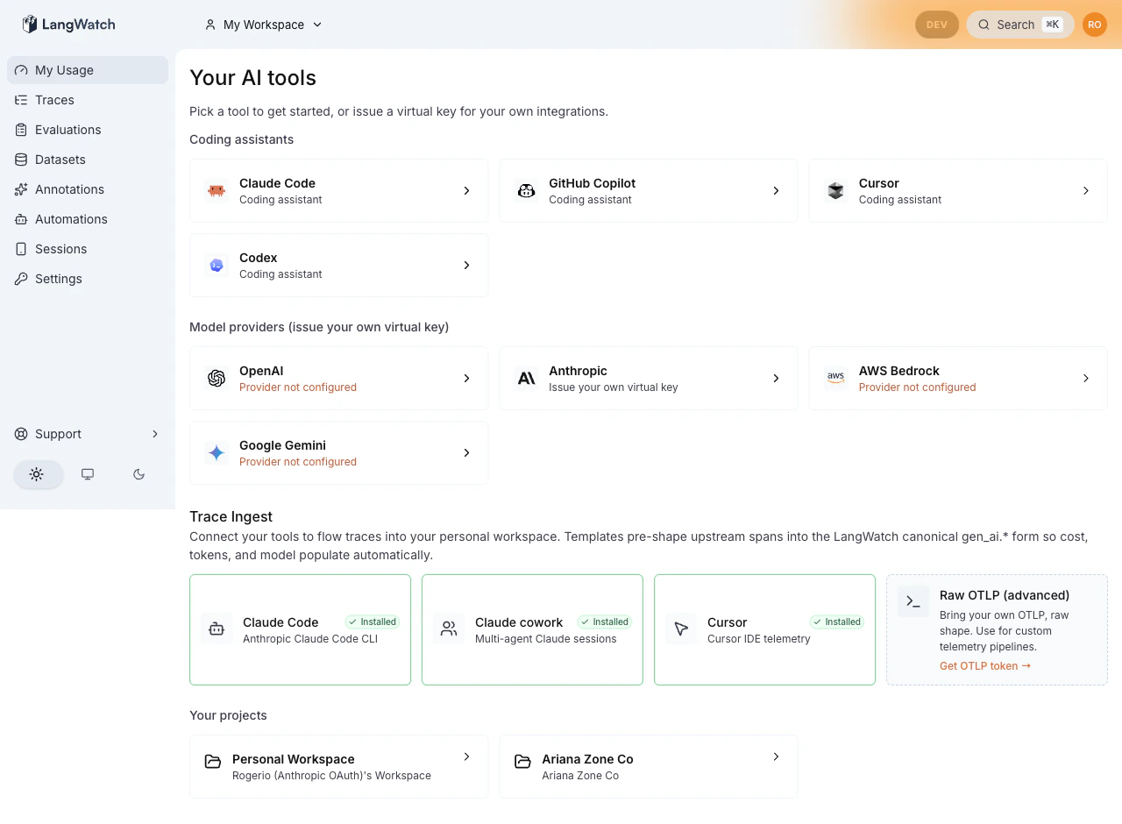
Task: Click the Anthropic provider icon
Action: 526,378
